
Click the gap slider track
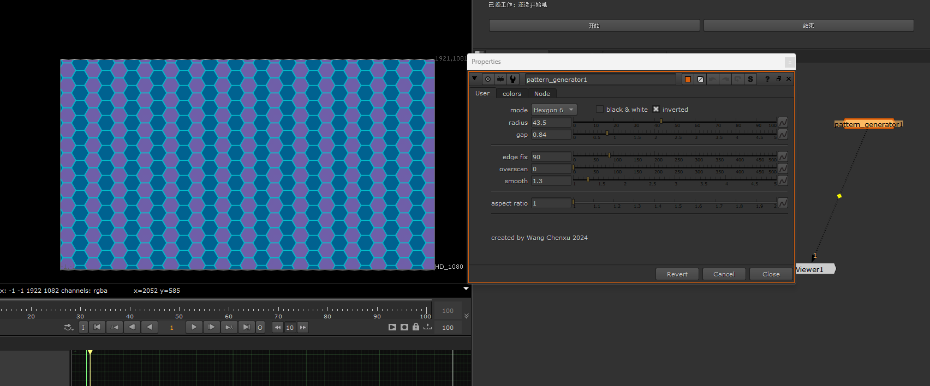point(674,133)
